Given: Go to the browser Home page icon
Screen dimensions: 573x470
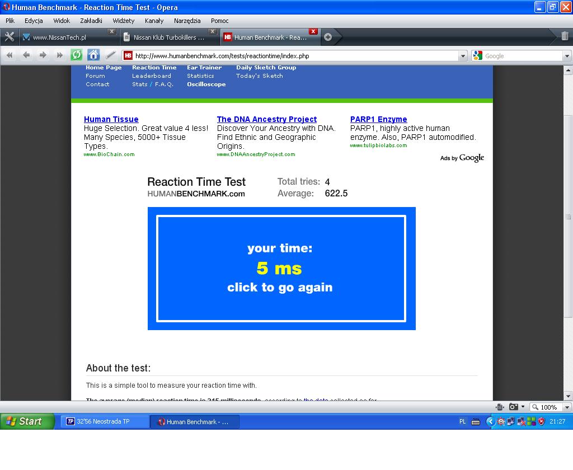Looking at the screenshot, I should coord(93,55).
